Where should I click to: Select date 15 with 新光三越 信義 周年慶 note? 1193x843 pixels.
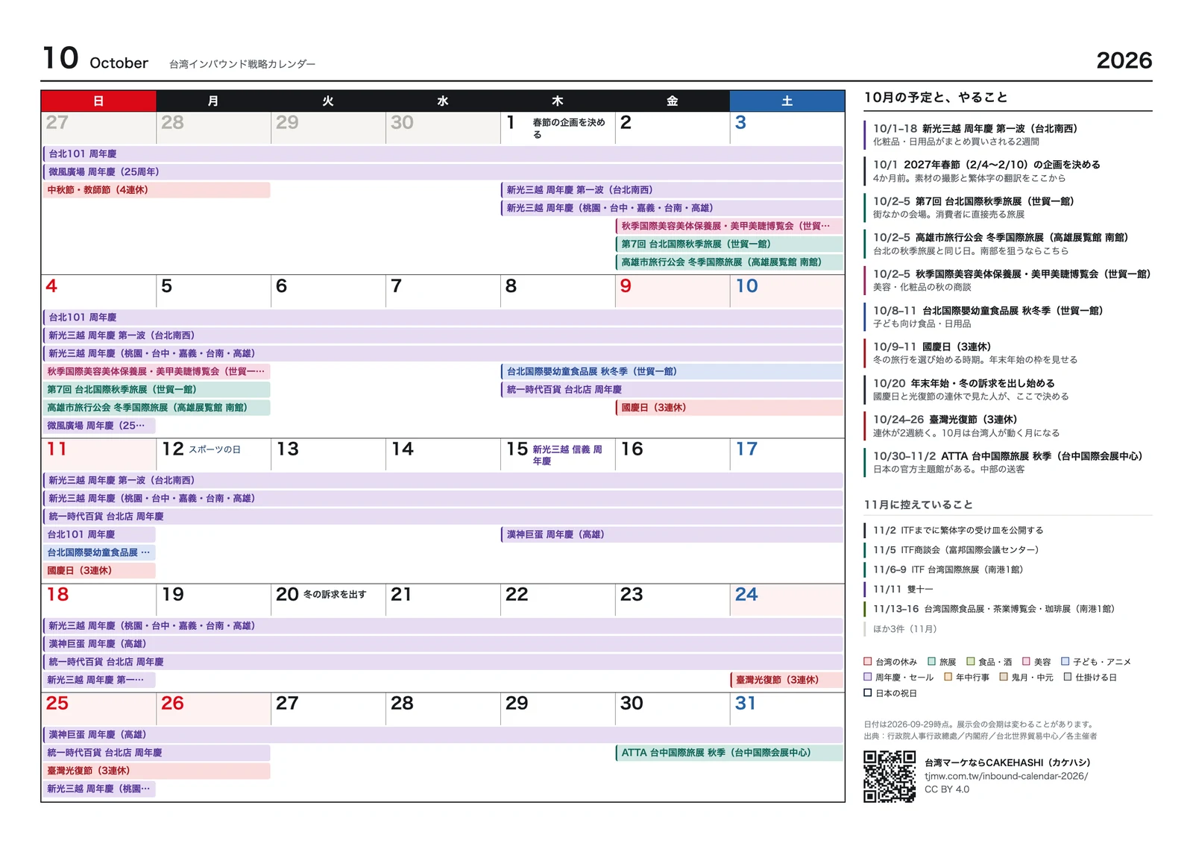pos(558,454)
